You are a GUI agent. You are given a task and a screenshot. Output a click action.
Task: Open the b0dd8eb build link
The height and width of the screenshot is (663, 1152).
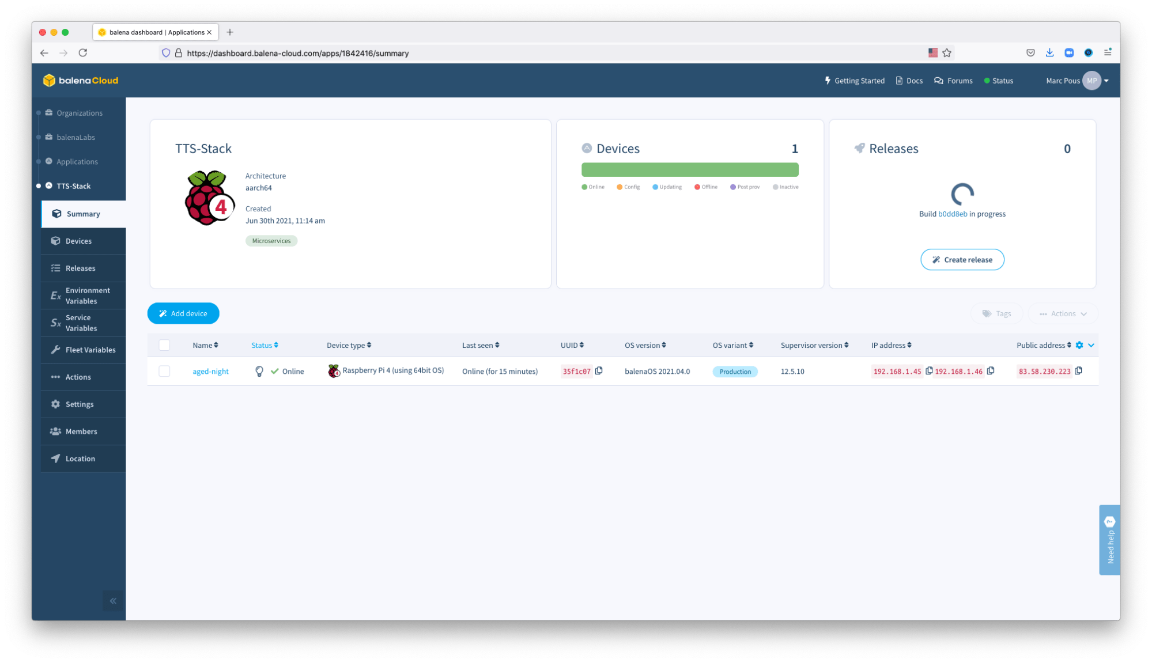tap(952, 214)
